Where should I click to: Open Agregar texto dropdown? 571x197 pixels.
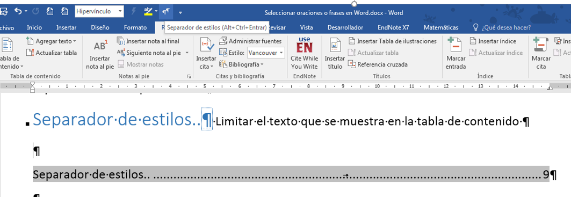[x=52, y=41]
